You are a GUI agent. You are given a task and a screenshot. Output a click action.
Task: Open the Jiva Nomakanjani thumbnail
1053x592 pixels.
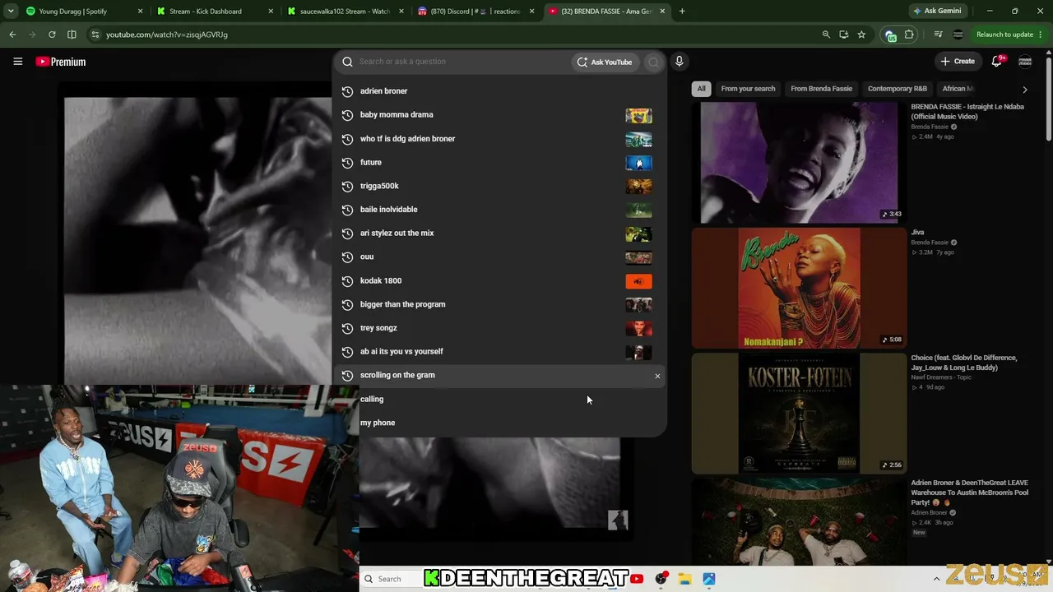tap(799, 289)
